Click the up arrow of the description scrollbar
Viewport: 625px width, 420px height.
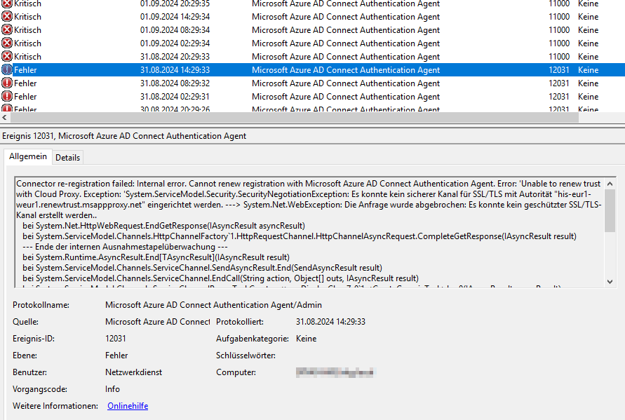610,184
